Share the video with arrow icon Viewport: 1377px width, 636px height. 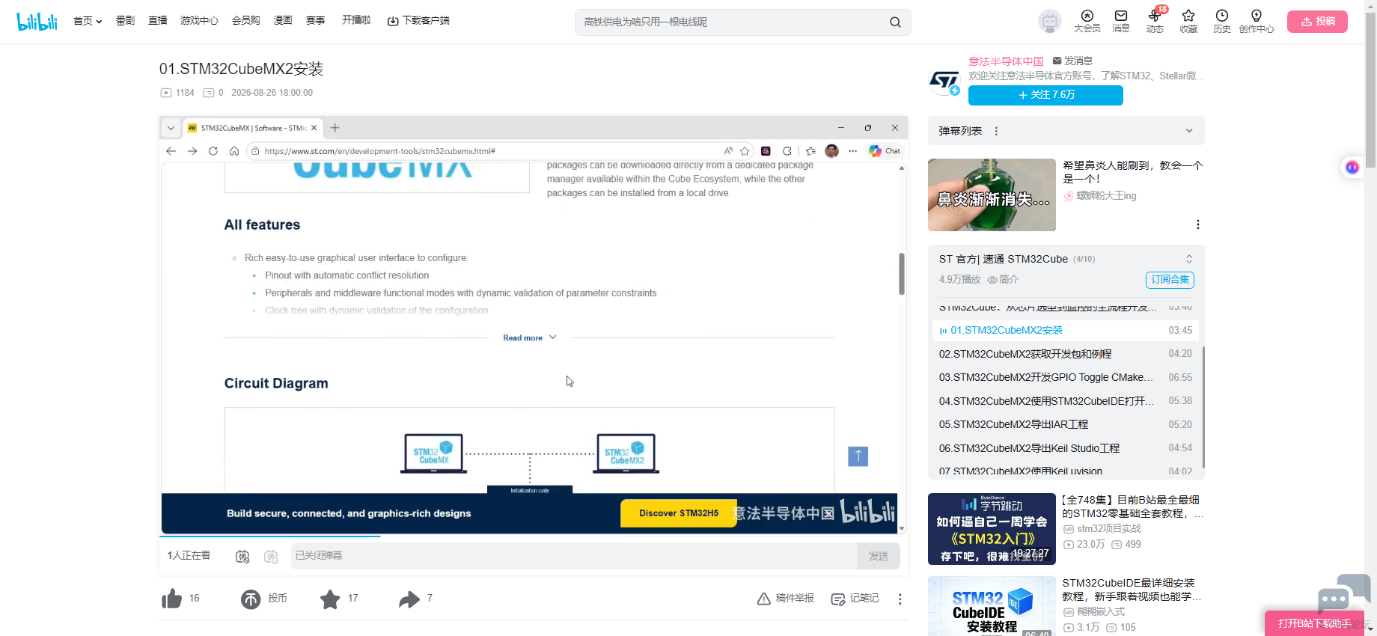click(409, 599)
